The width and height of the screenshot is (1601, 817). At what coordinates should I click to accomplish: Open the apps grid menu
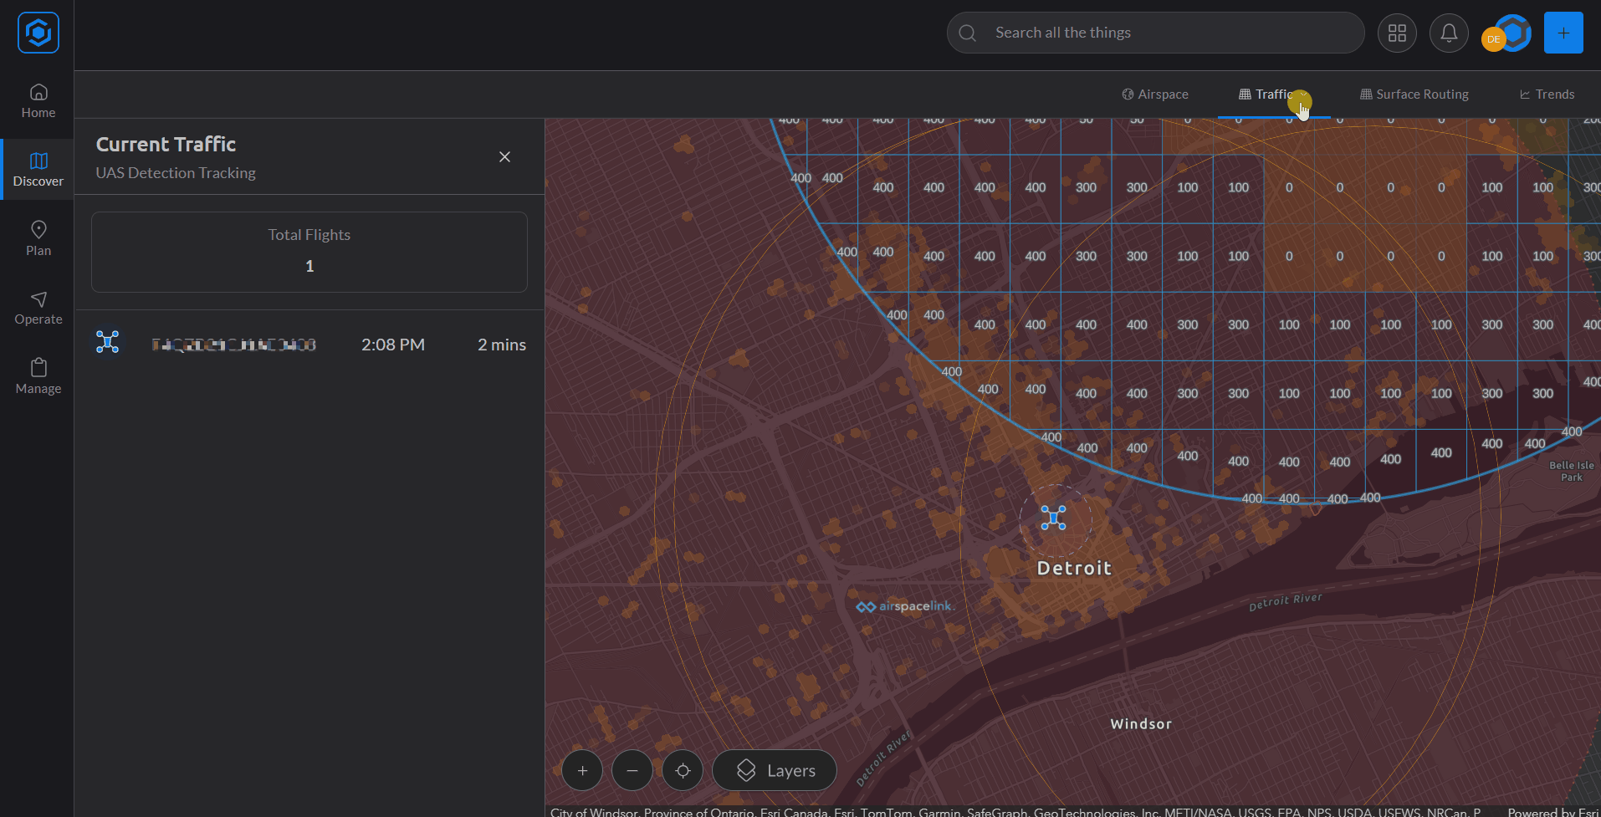point(1397,33)
